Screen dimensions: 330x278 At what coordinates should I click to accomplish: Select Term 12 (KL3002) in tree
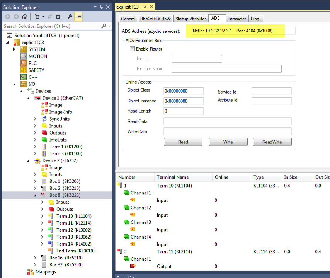tap(74, 230)
